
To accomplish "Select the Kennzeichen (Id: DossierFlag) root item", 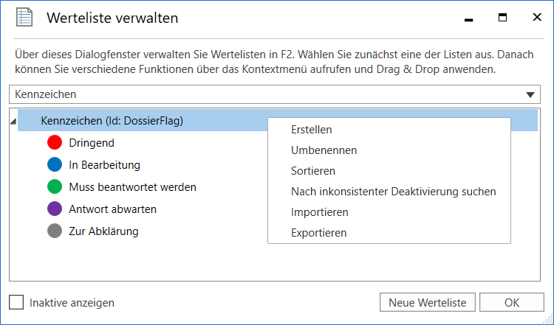I will (112, 121).
